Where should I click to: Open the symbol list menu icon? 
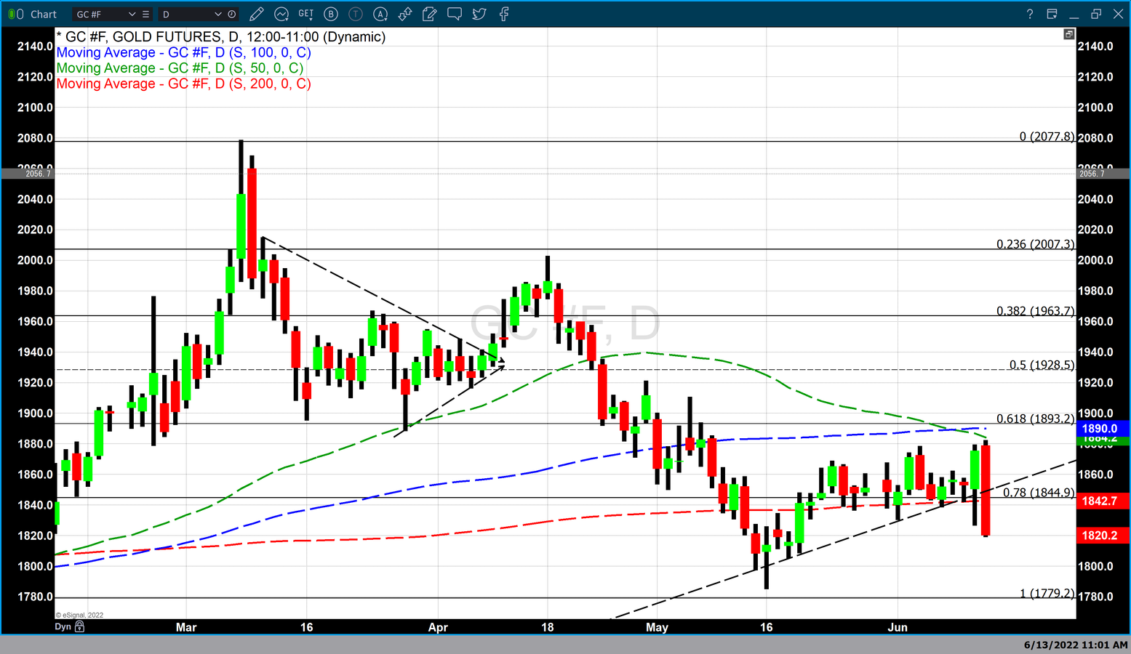[x=145, y=14]
